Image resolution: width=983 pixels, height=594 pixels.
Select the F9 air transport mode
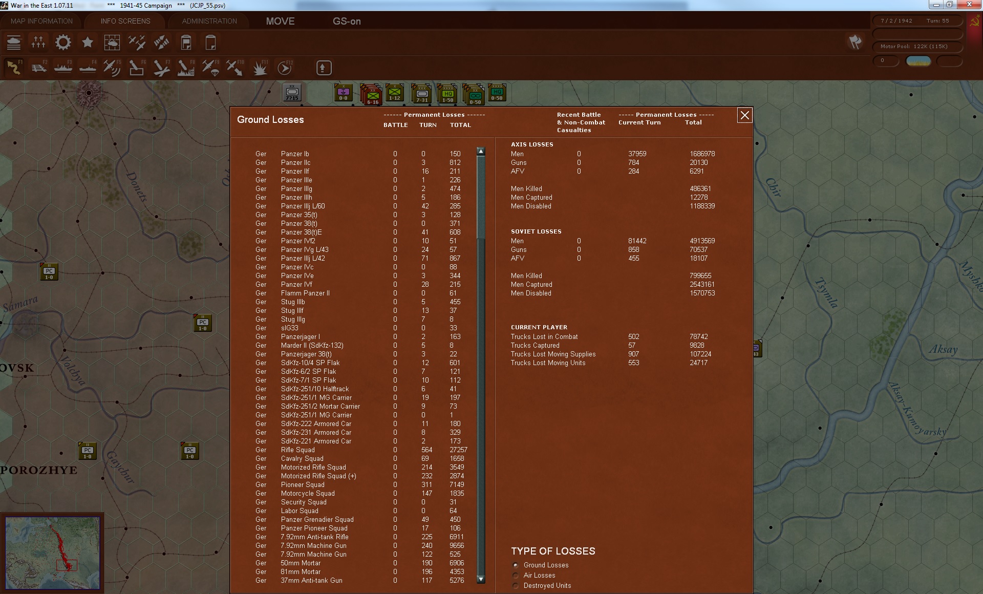pyautogui.click(x=210, y=68)
